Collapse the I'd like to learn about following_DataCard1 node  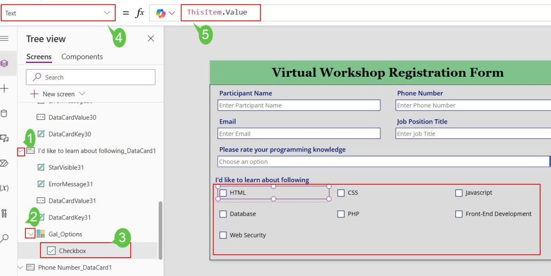pyautogui.click(x=21, y=151)
